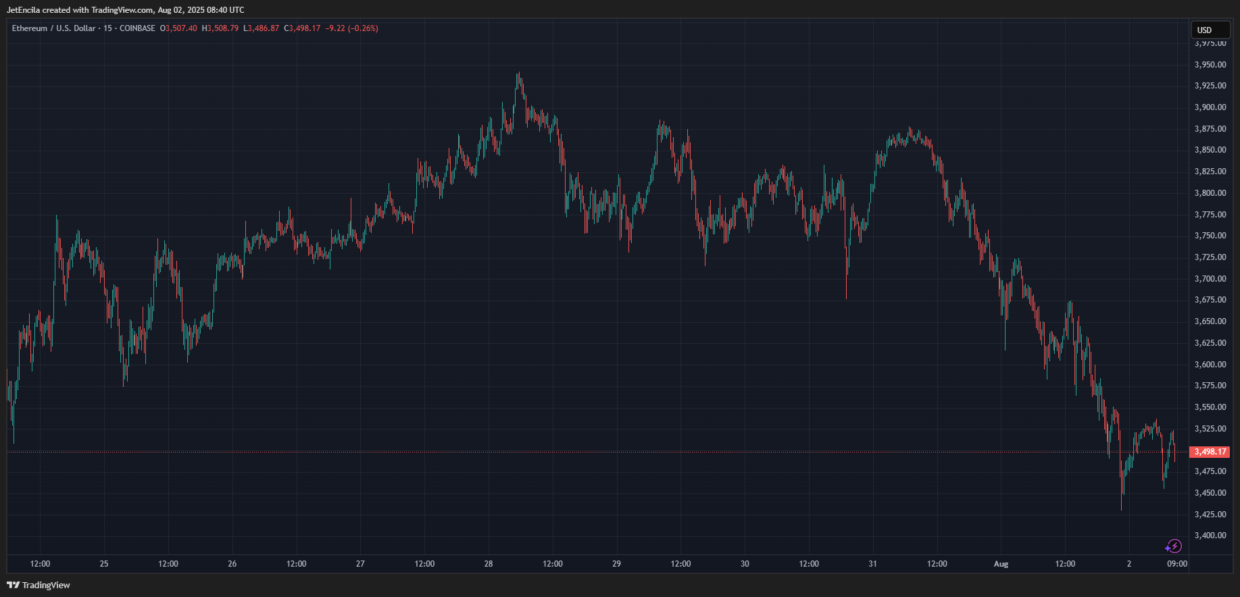Click the 3,600.00 price axis label
The width and height of the screenshot is (1240, 597).
pyautogui.click(x=1210, y=365)
